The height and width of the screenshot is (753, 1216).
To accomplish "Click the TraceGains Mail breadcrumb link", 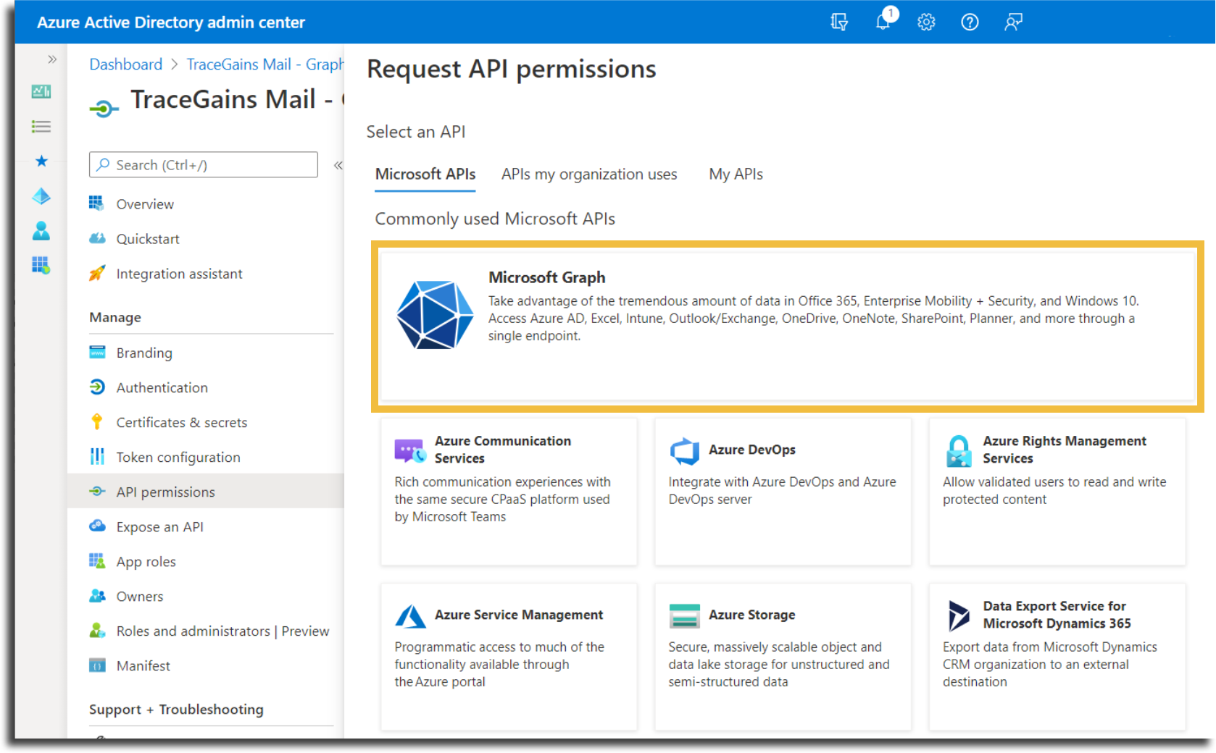I will (265, 64).
